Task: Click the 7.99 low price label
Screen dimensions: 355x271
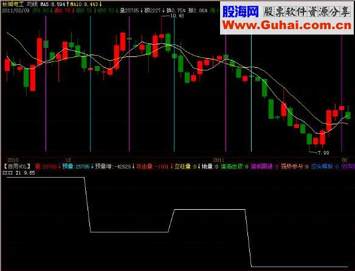Action: [x=323, y=153]
